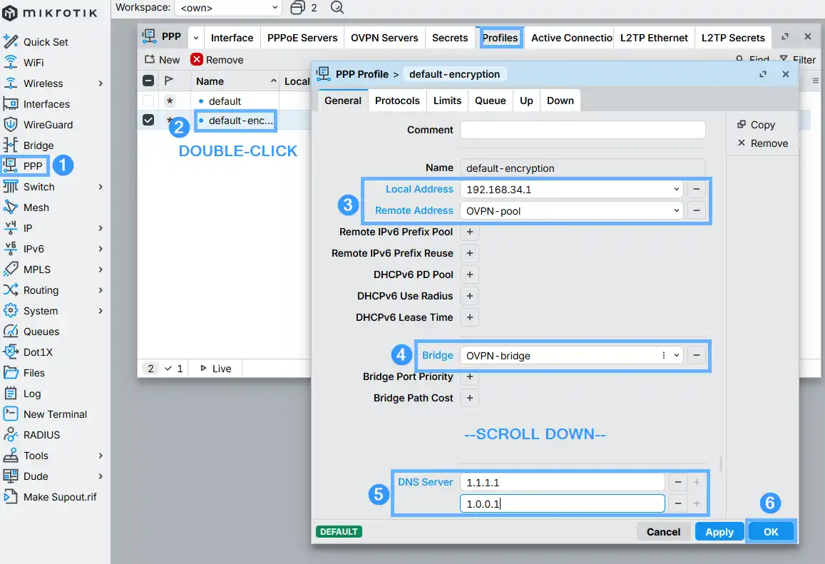
Task: Remove Remote Address value with minus button
Action: tap(696, 210)
